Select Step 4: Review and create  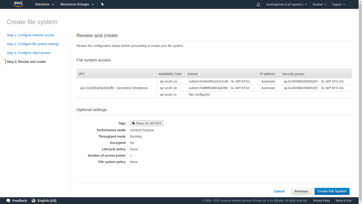pyautogui.click(x=26, y=62)
